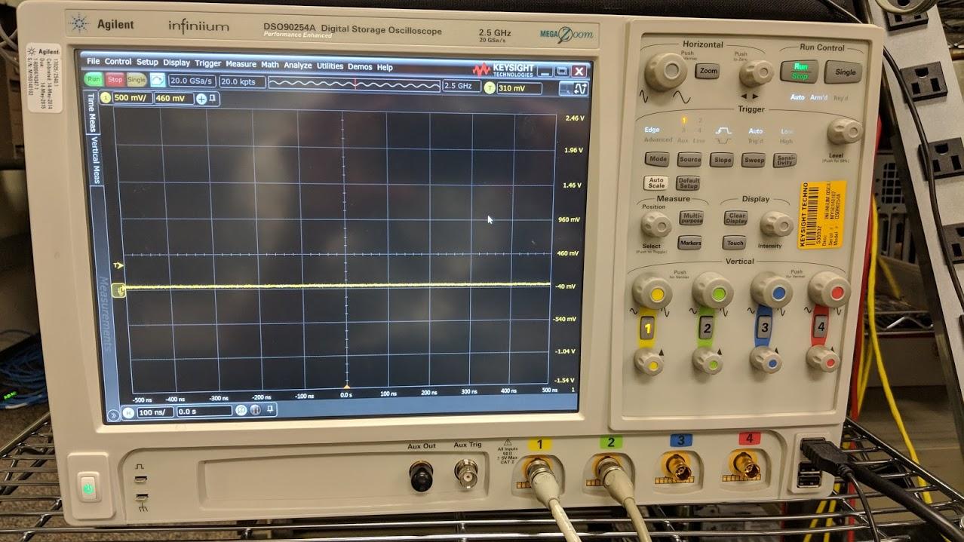Push the Multi-purpose button

(x=691, y=218)
